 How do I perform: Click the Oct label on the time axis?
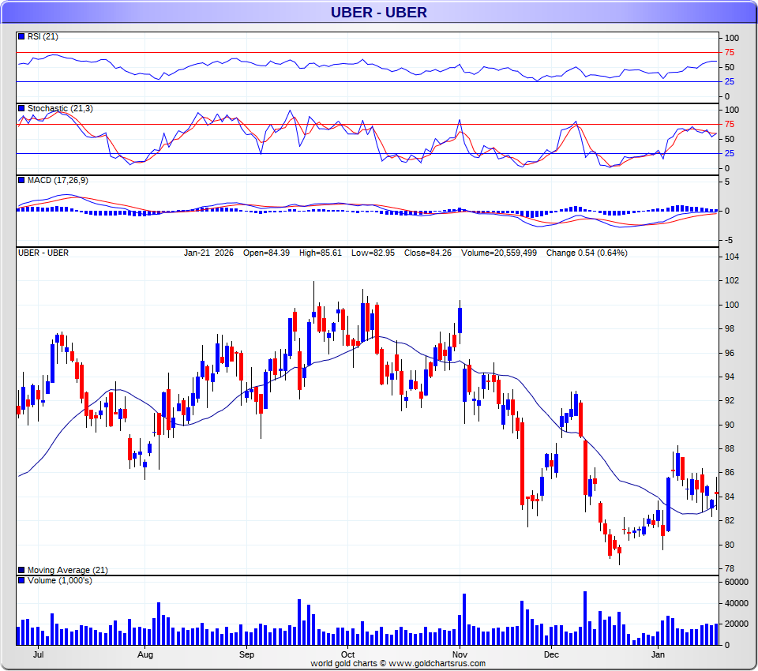[x=347, y=654]
